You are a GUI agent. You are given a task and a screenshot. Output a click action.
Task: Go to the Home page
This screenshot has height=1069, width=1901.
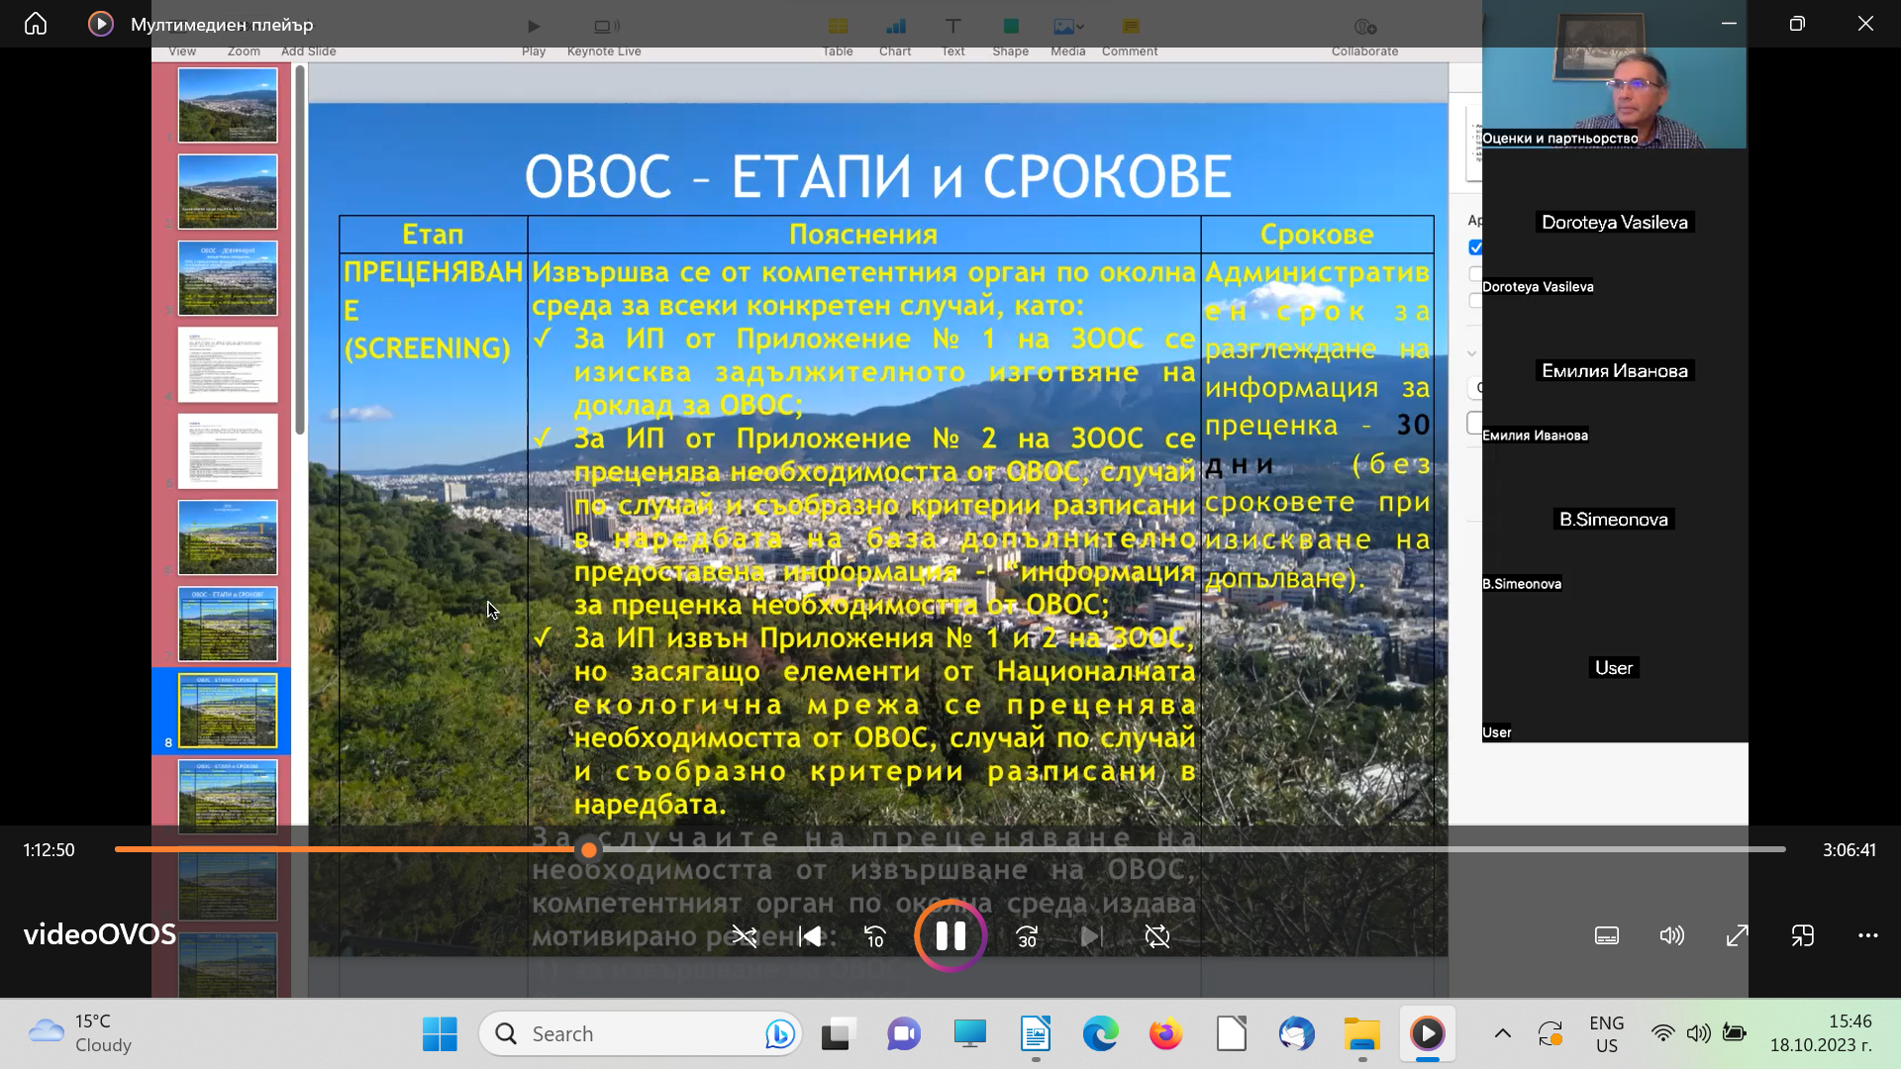coord(36,24)
